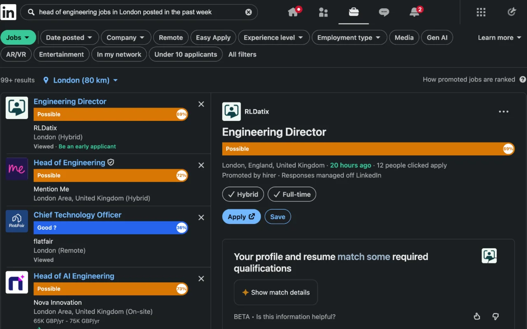Dismiss the Engineering Director job card

[x=201, y=104]
